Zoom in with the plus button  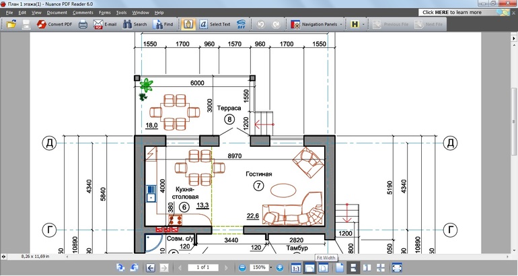point(280,268)
